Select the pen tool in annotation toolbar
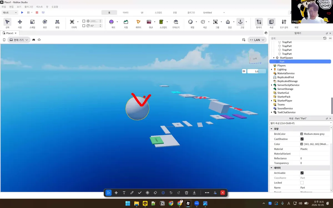This screenshot has width=333, height=208. tap(132, 193)
